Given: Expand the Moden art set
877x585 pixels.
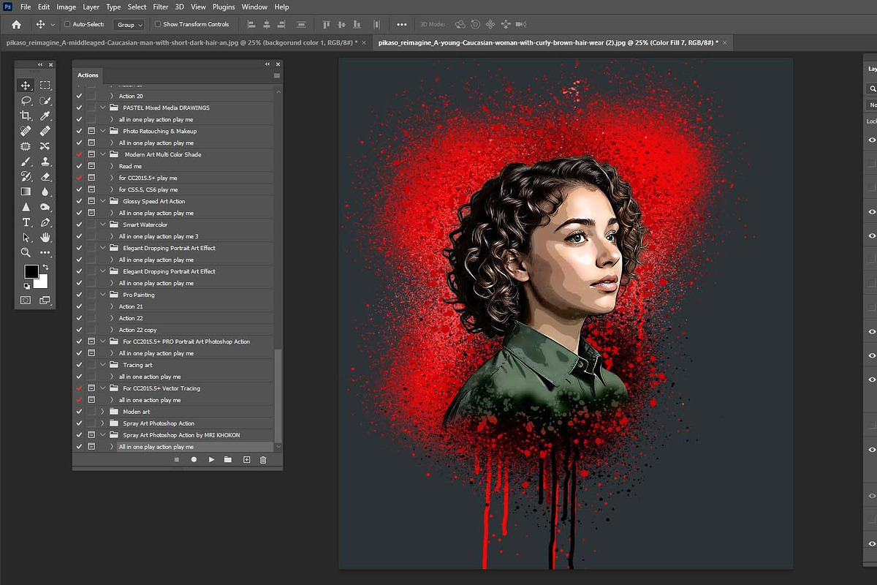Looking at the screenshot, I should [103, 412].
